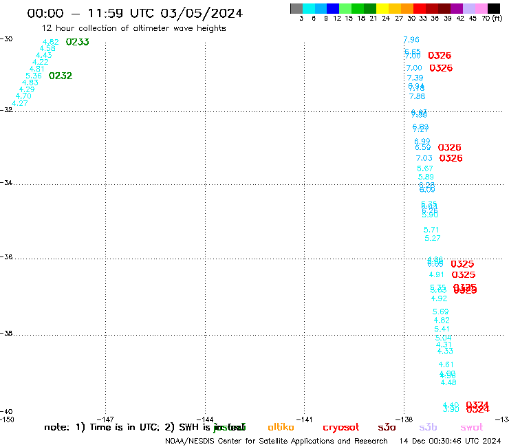The height and width of the screenshot is (447, 509).
Task: Select the 4.22 wave height reading
Action: [x=41, y=62]
